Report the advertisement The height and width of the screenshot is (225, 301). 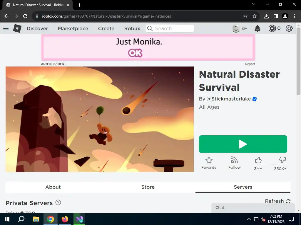click(x=250, y=64)
